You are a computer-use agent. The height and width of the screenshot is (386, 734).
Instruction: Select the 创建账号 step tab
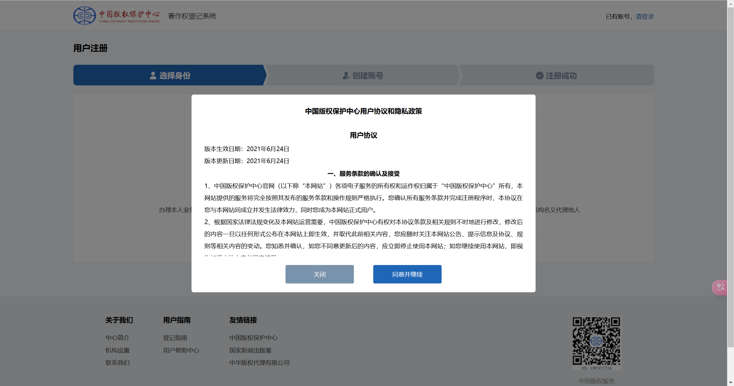click(x=363, y=75)
